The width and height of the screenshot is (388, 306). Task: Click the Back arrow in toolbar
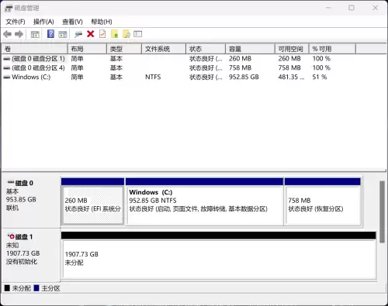[7, 34]
